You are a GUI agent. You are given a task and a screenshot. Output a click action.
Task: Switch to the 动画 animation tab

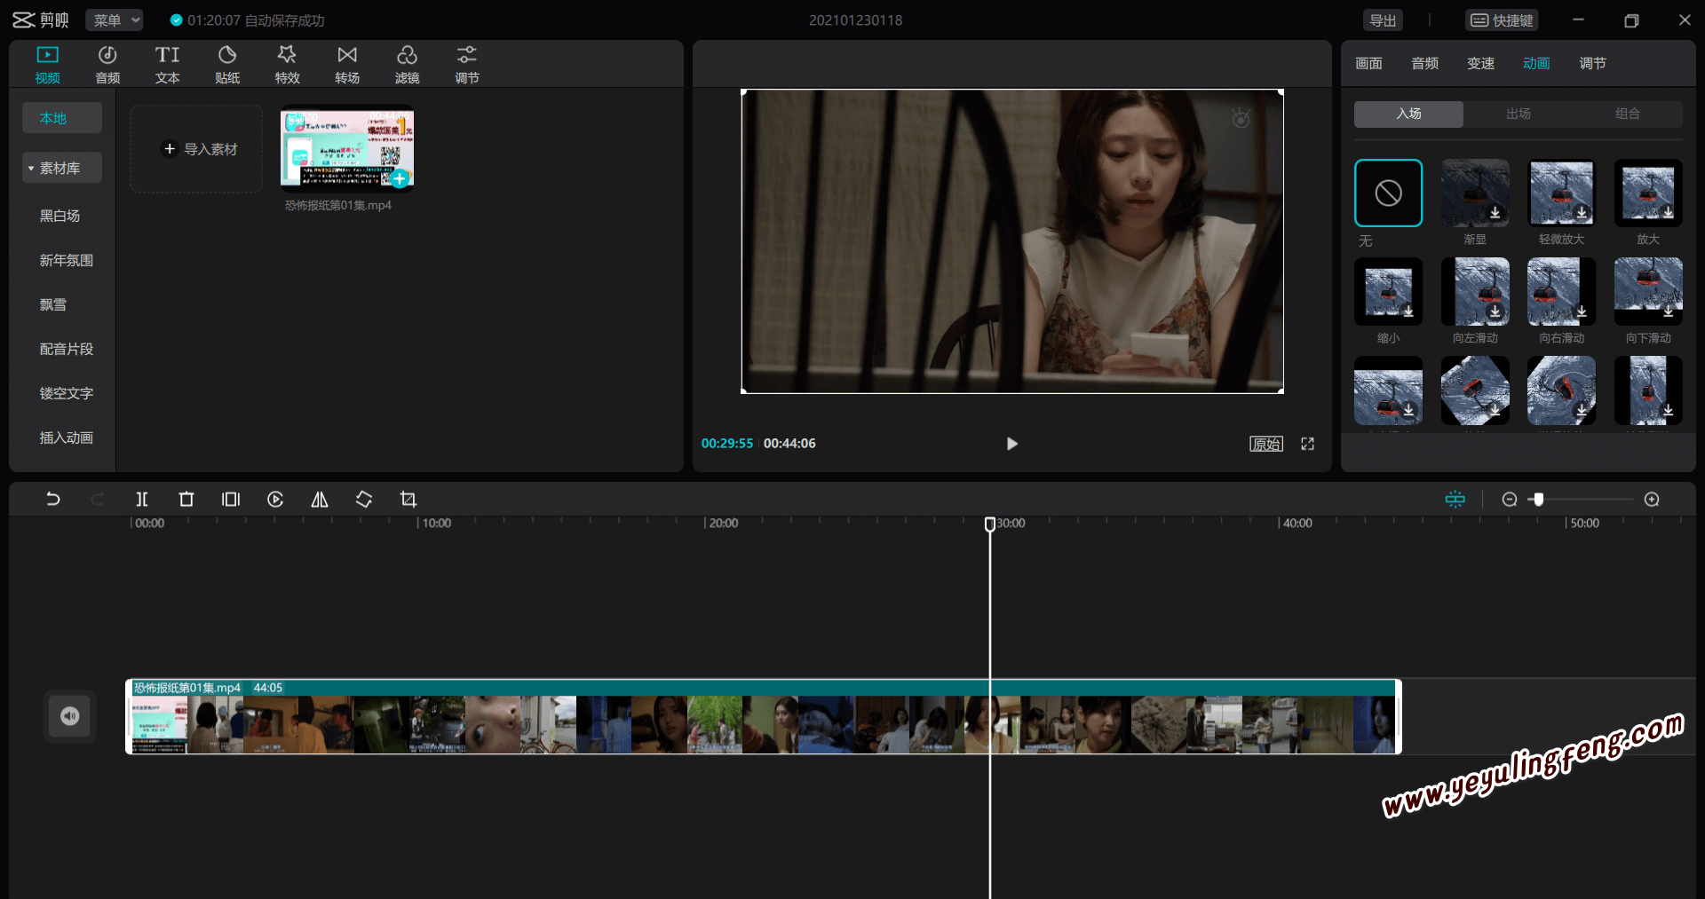tap(1536, 64)
